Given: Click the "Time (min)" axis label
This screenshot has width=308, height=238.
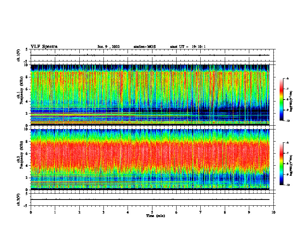Looking at the screenshot, I should (x=156, y=216).
